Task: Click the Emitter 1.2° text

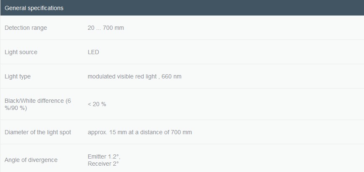Action: tap(104, 156)
